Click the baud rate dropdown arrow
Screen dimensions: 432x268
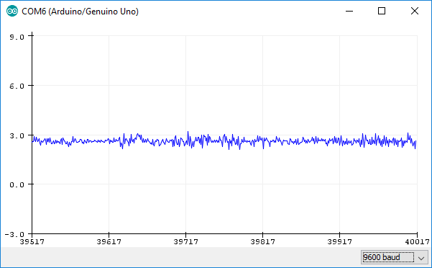[421, 258]
